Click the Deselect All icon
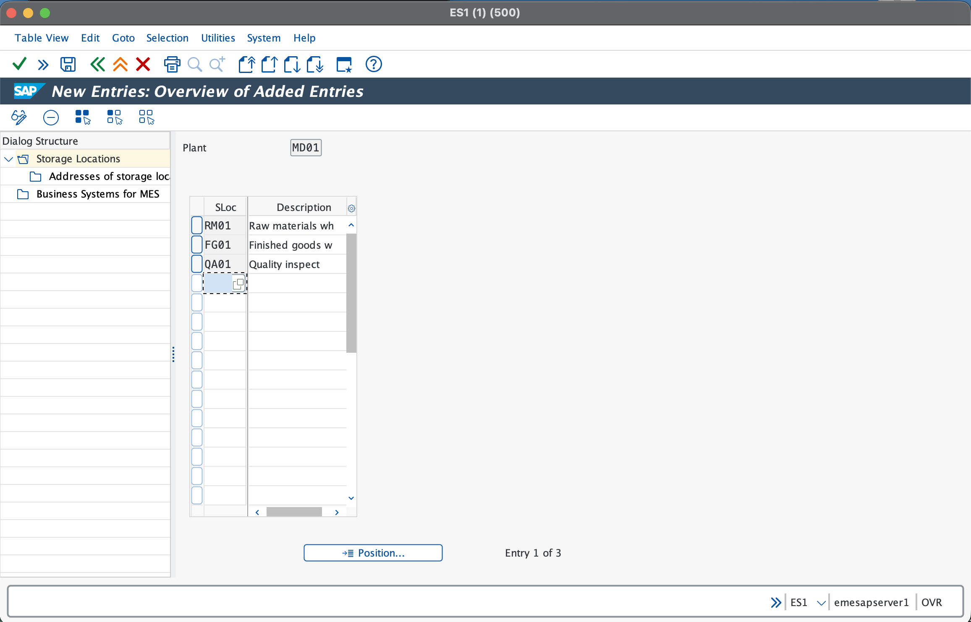 (x=147, y=117)
